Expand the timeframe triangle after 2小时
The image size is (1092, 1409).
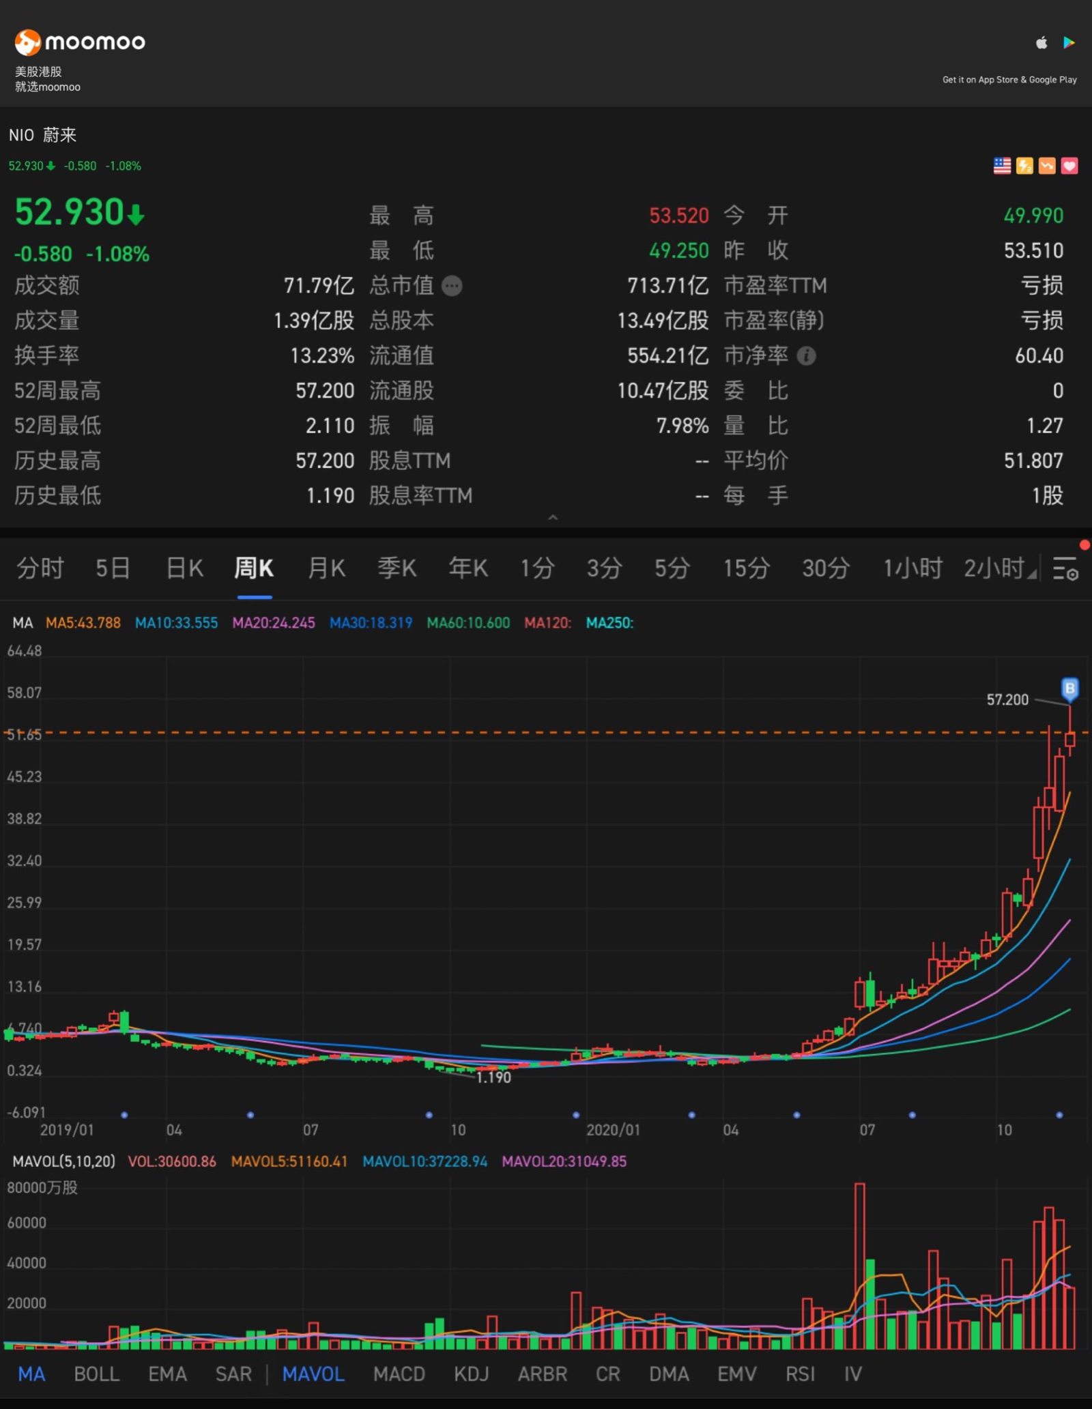[x=1032, y=573]
